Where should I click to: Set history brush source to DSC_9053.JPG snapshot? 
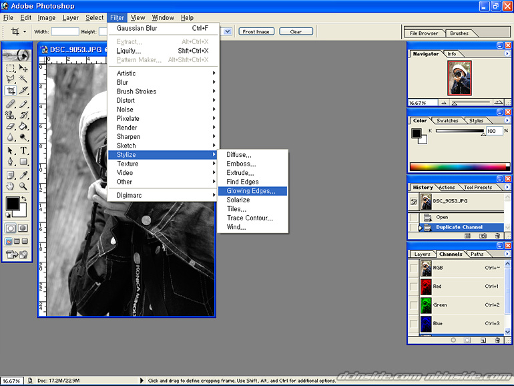click(414, 202)
